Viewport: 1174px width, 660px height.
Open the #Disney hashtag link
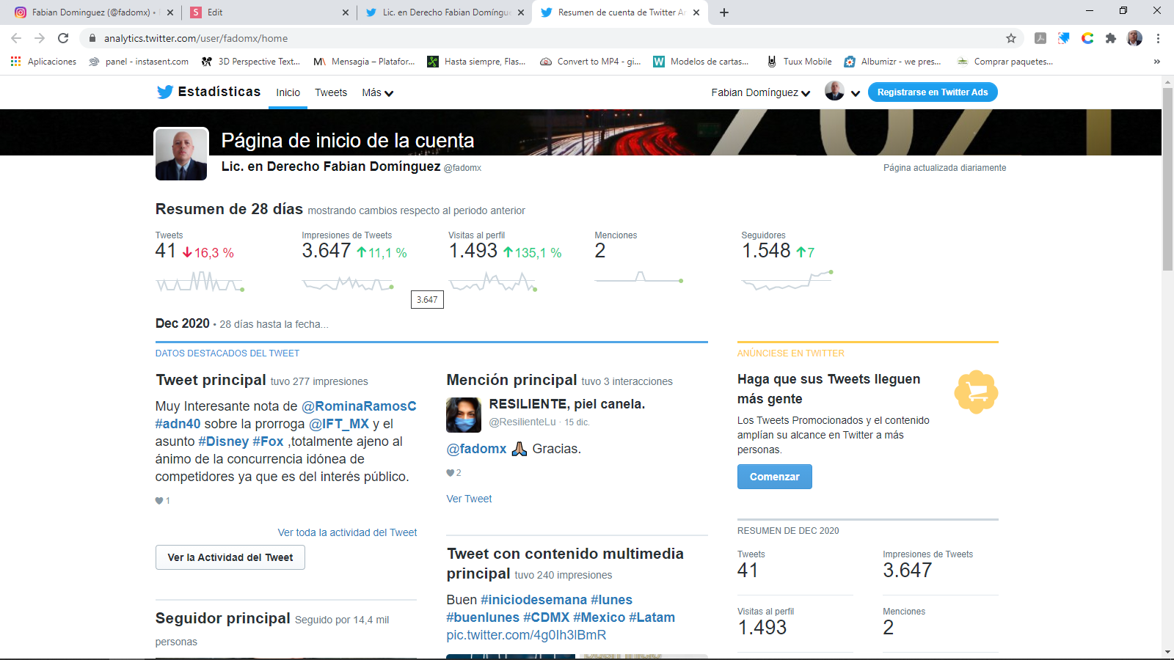[223, 441]
